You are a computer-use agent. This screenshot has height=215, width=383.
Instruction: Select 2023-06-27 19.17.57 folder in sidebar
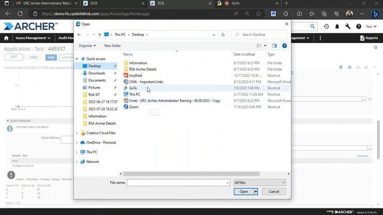click(103, 102)
